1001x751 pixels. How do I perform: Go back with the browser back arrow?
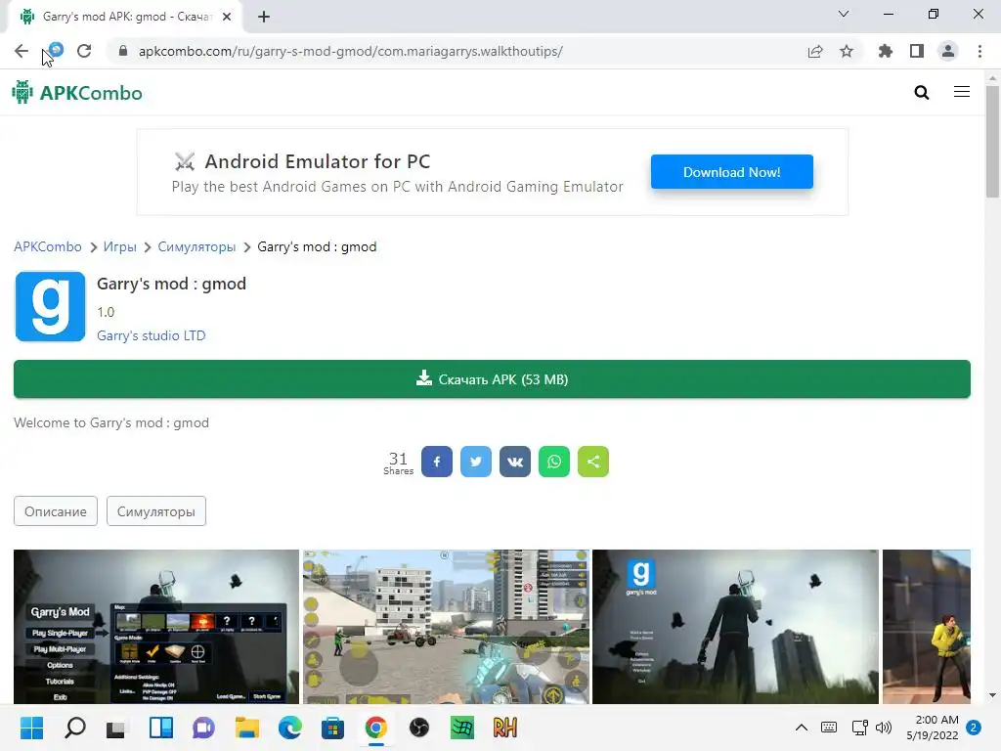click(22, 51)
